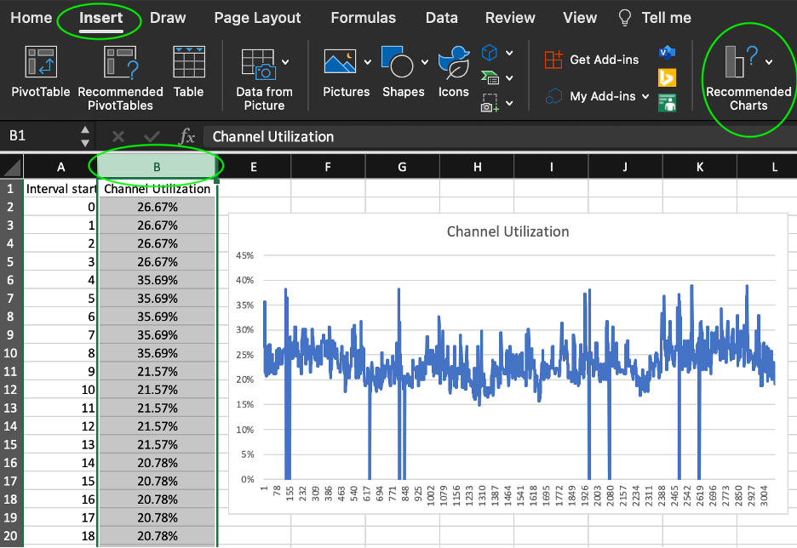
Task: Click the People Graph add-in icon
Action: [x=667, y=103]
